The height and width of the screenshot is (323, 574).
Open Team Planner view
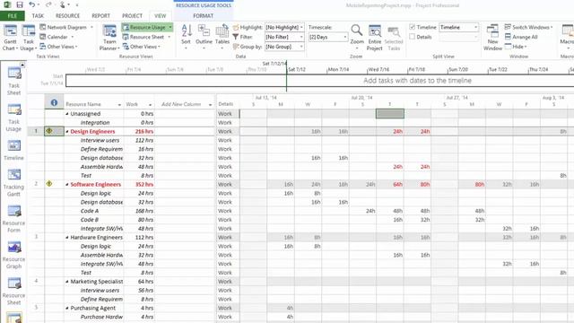(x=109, y=38)
